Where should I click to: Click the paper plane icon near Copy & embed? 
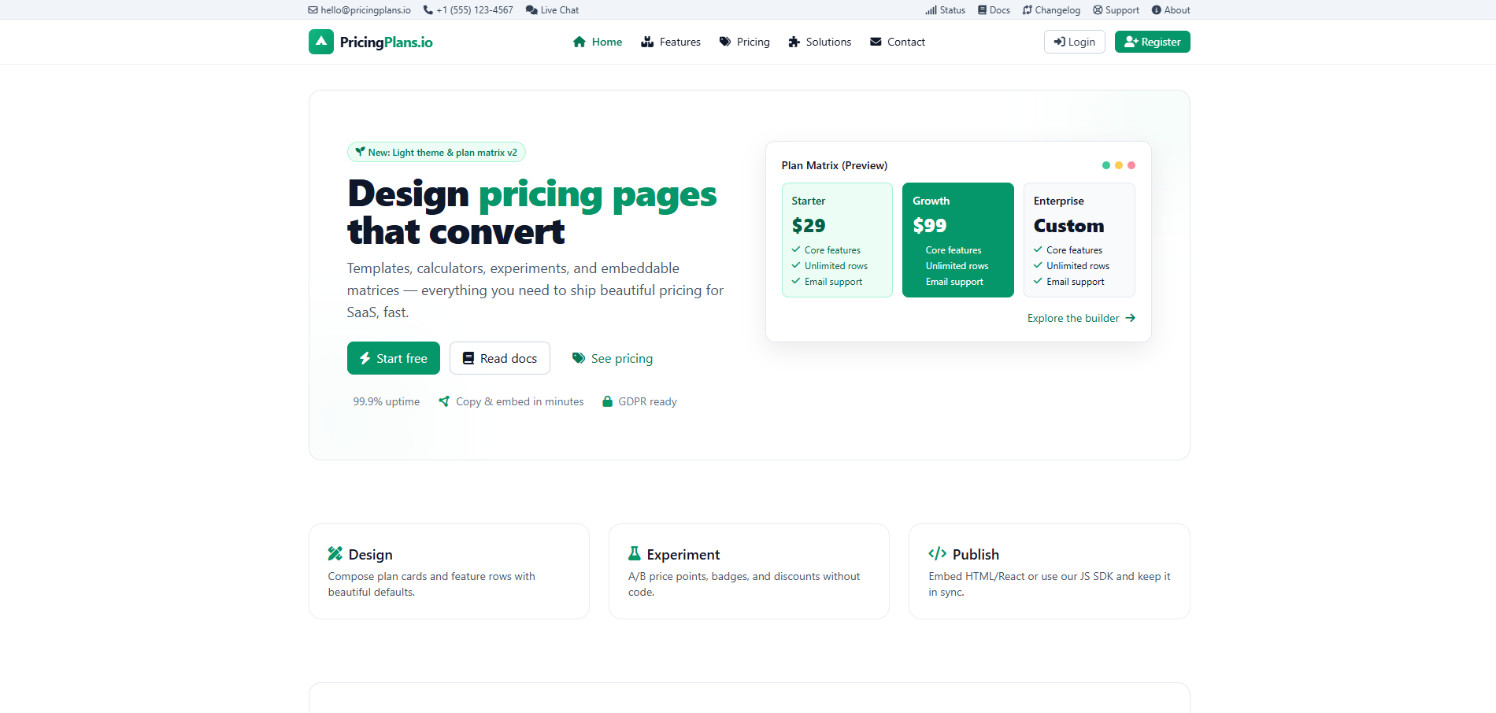click(x=444, y=401)
